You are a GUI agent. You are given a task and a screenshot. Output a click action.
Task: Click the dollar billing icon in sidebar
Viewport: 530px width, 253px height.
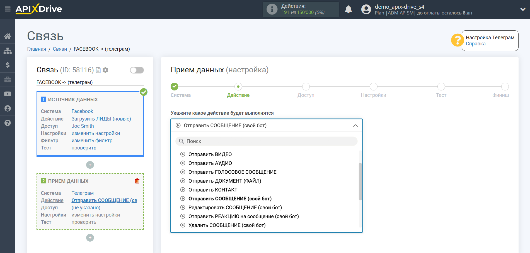(8, 65)
